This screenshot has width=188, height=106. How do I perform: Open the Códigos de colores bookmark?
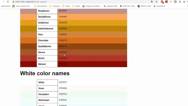click(92, 6)
